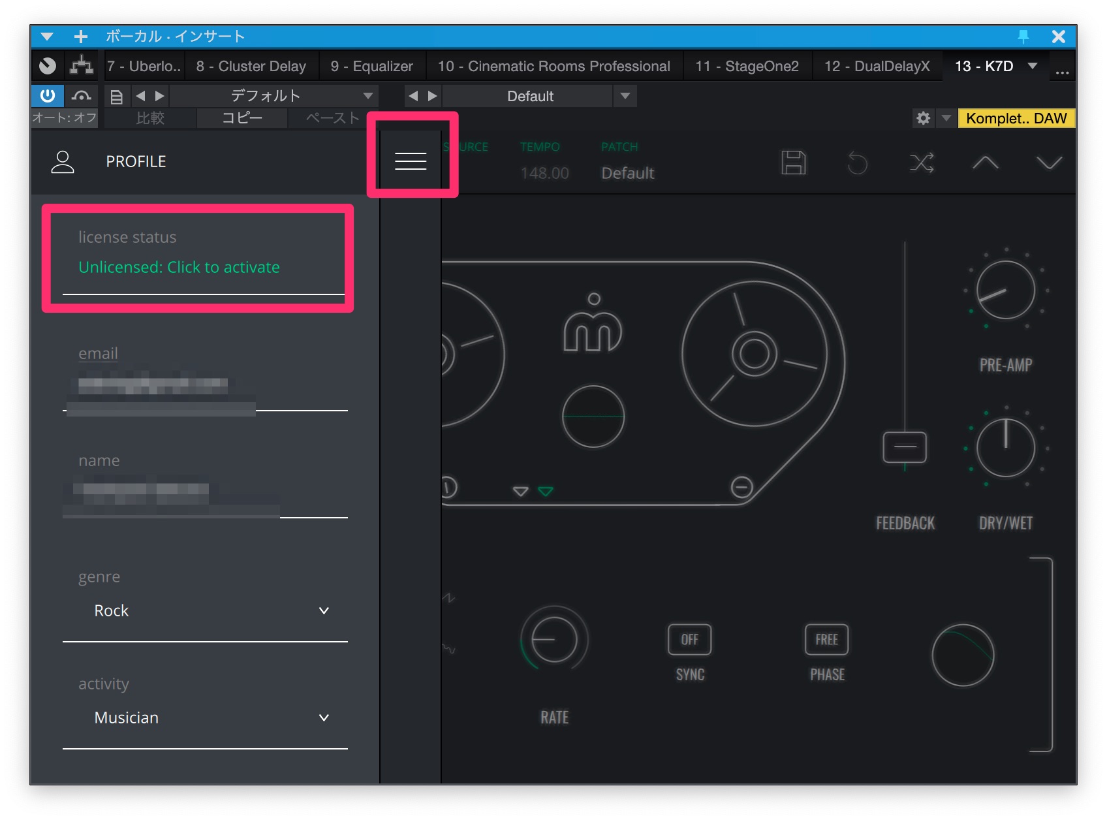Toggle the PHASE FREE button

click(826, 640)
